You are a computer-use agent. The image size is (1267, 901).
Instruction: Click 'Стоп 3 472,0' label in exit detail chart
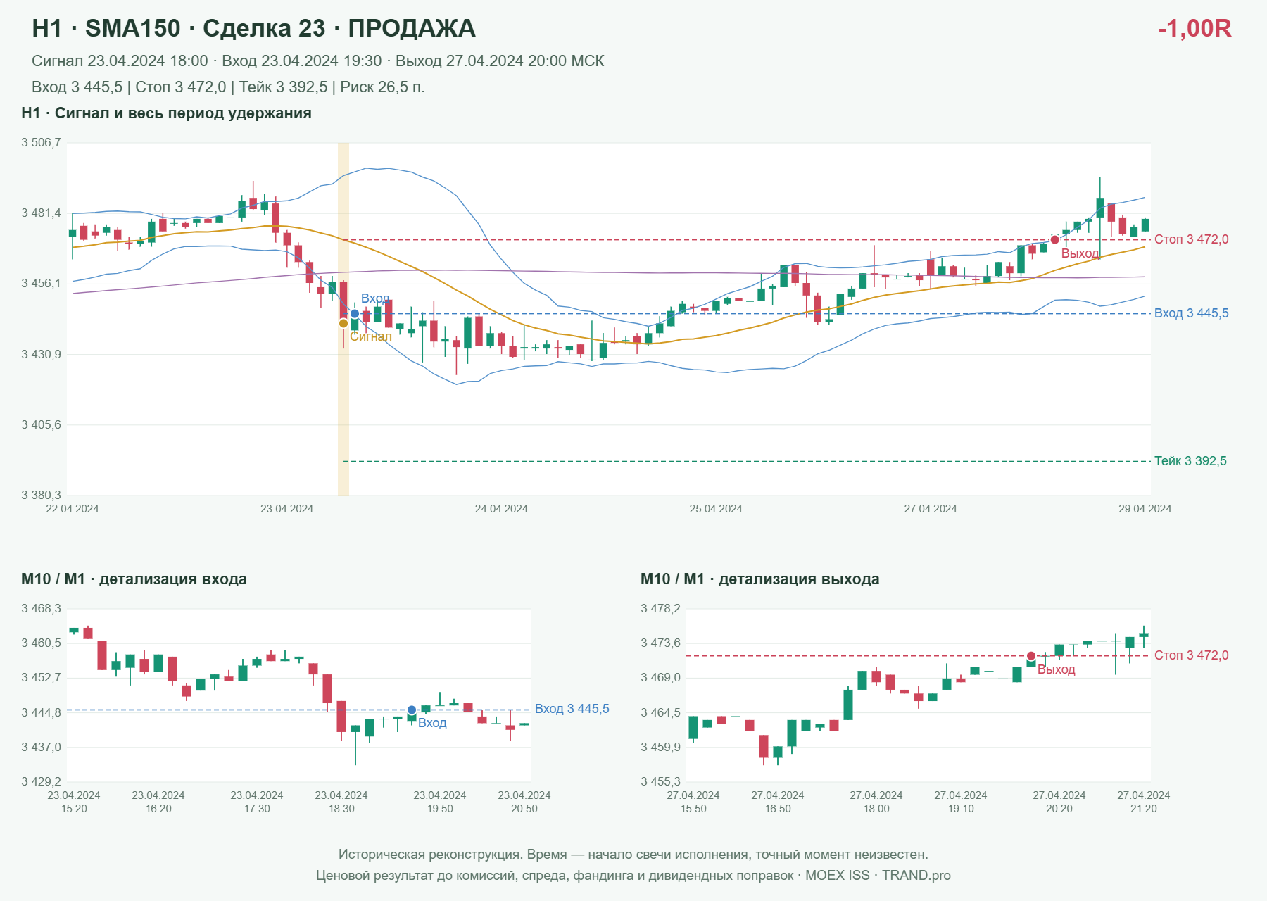(1192, 655)
